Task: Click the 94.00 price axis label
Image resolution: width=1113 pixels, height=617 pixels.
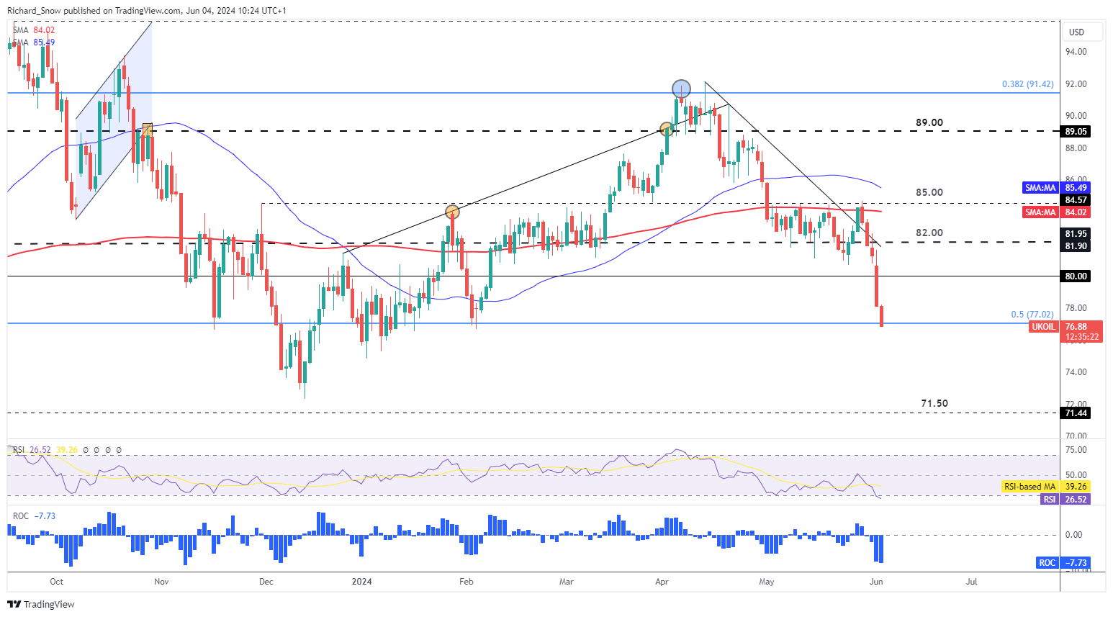Action: pos(1076,52)
